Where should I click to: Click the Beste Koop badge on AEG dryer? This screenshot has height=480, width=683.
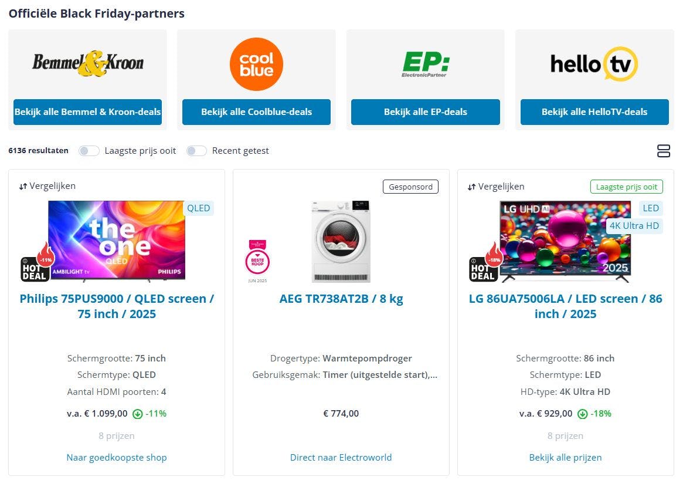point(257,260)
